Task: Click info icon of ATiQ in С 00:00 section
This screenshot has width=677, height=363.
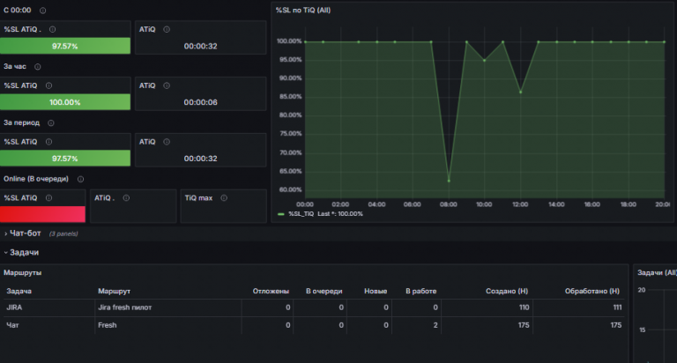Action: [x=167, y=29]
